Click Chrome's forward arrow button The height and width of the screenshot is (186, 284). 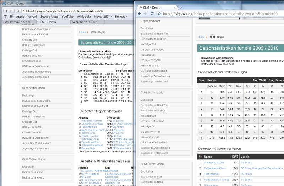click(145, 13)
